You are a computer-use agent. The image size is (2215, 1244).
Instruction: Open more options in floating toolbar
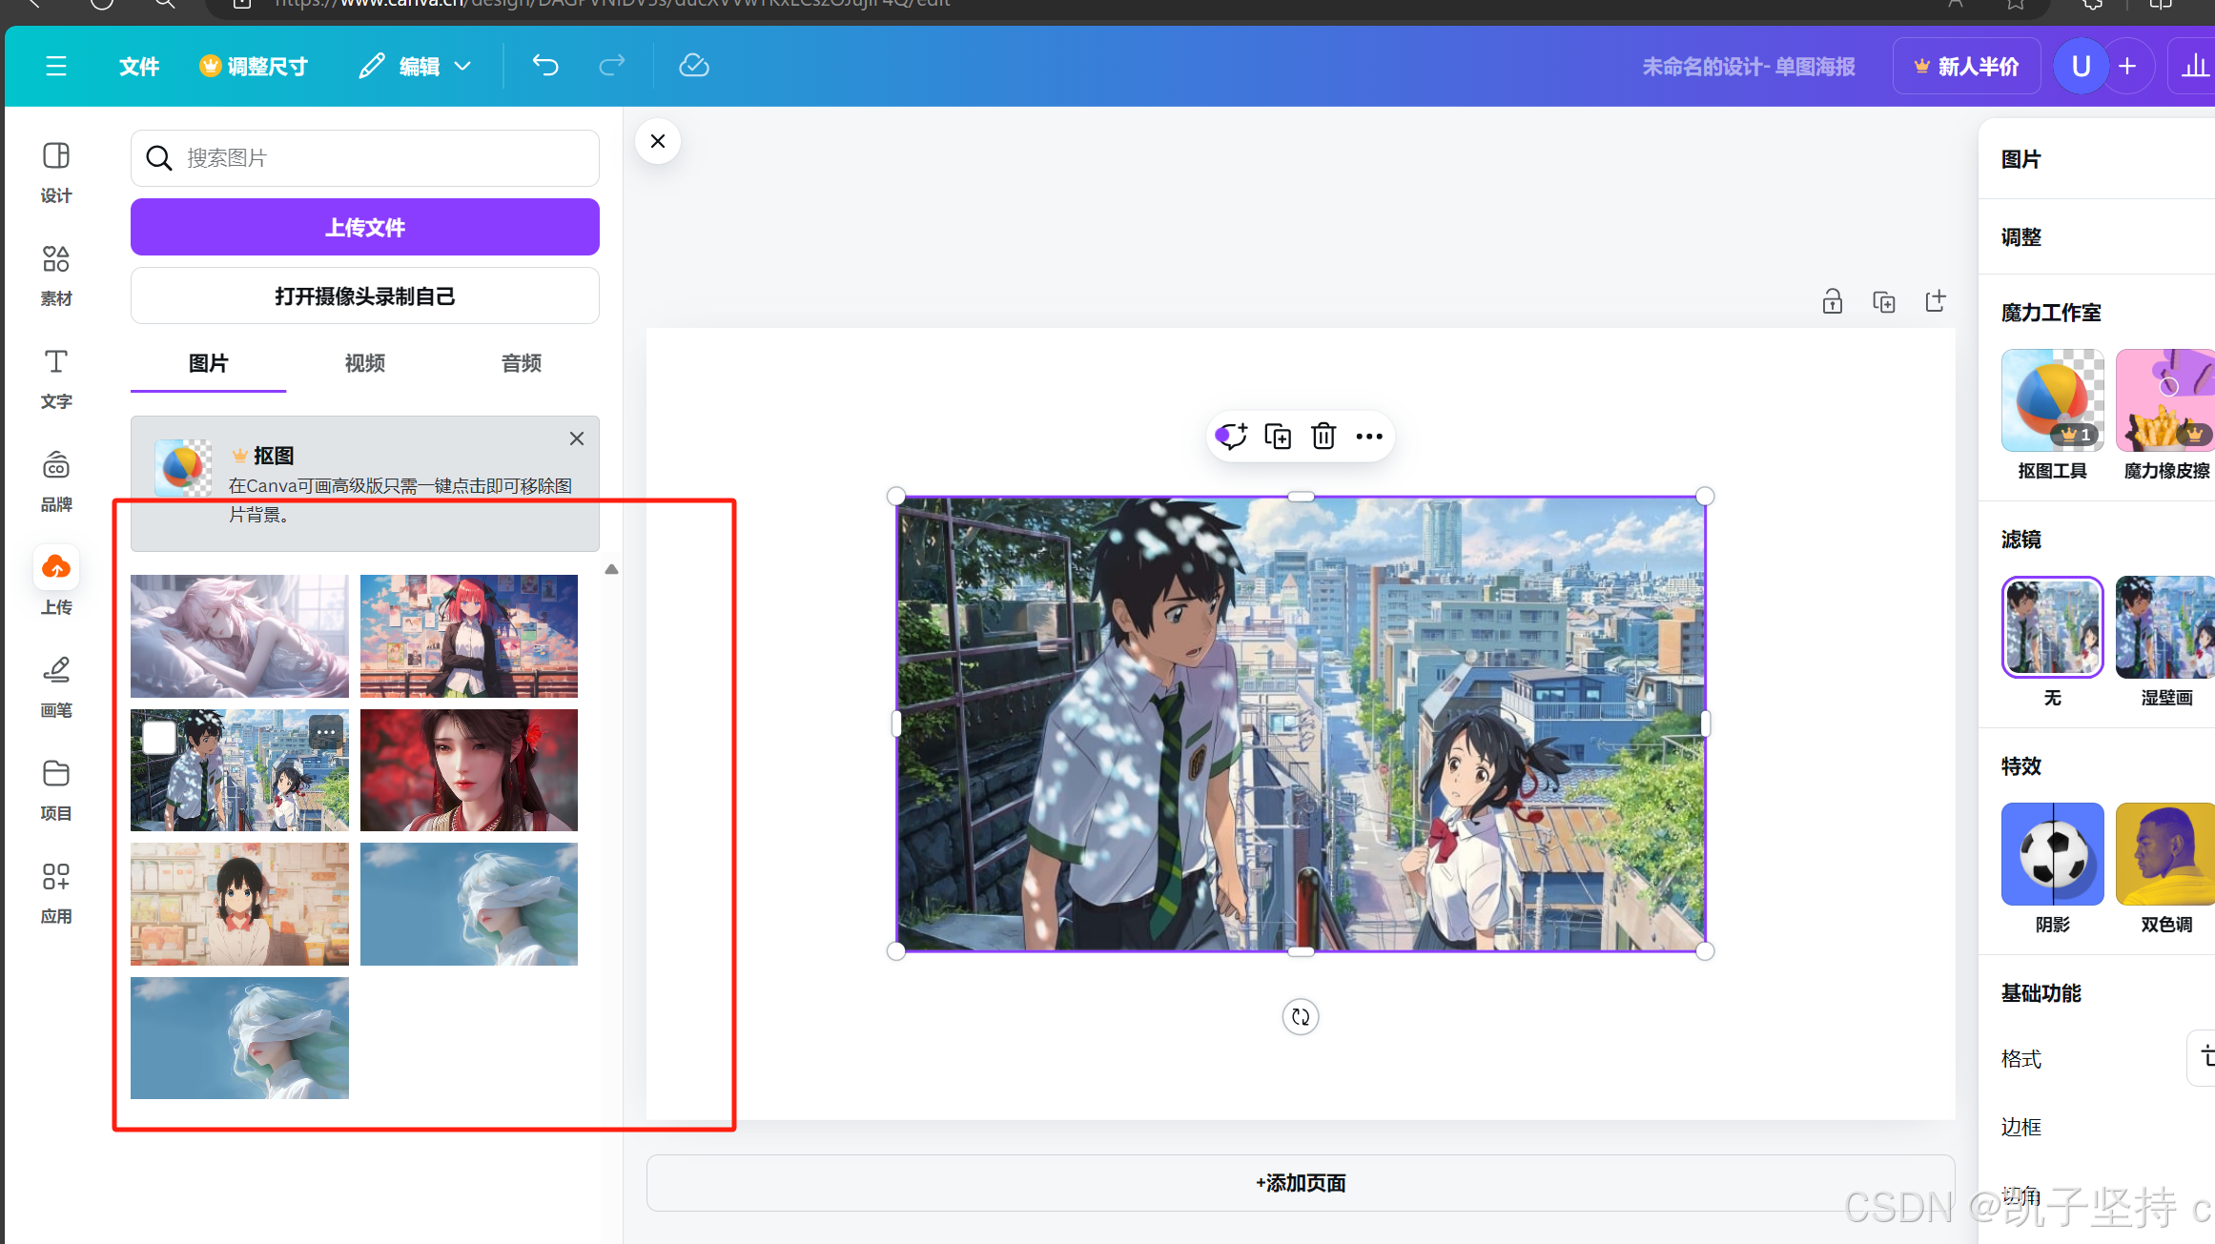click(1368, 437)
